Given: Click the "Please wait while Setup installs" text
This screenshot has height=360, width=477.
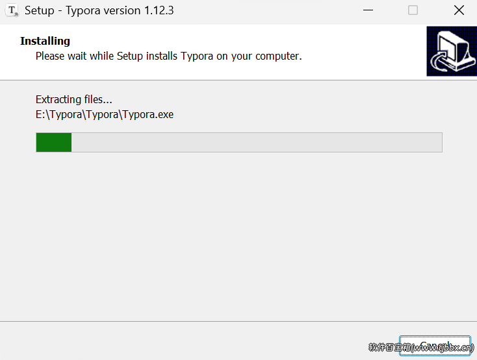Looking at the screenshot, I should point(106,56).
